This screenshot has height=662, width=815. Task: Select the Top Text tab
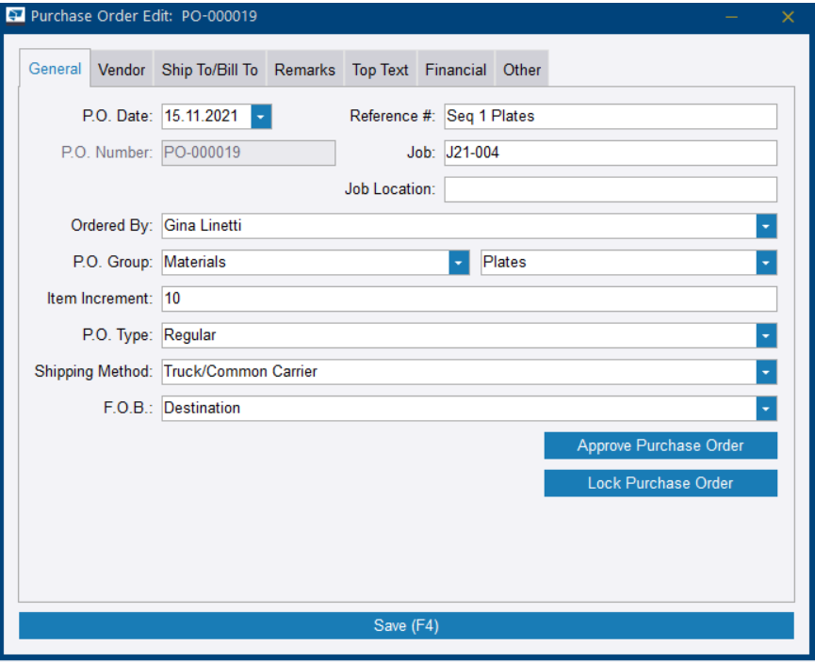(x=380, y=70)
